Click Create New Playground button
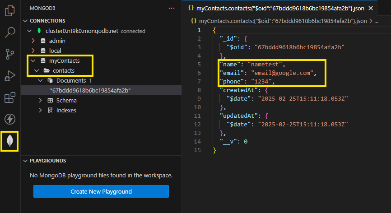This screenshot has width=391, height=213. click(101, 191)
